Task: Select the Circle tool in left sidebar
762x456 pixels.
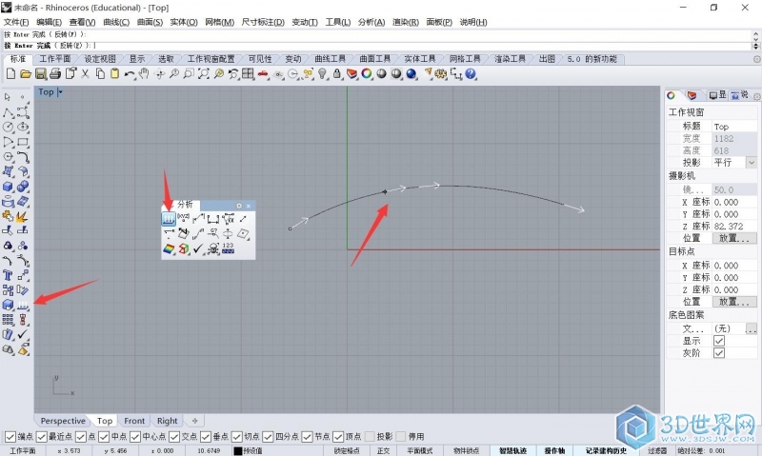Action: [8, 128]
